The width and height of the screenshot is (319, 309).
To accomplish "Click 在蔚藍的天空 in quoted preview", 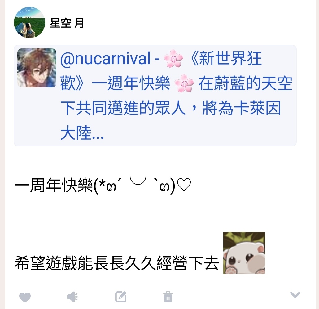I will [x=245, y=83].
